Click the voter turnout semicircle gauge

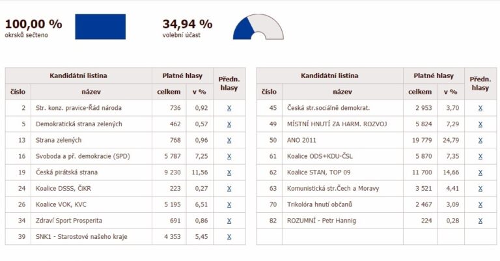tap(258, 27)
